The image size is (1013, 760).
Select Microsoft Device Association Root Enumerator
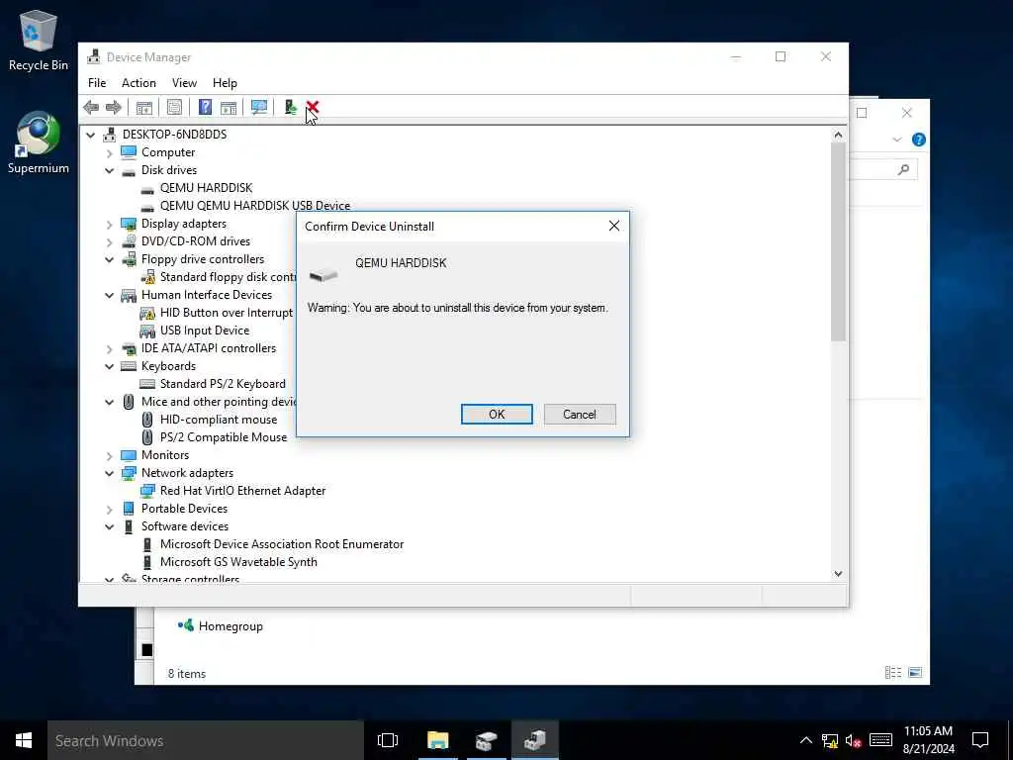282,544
